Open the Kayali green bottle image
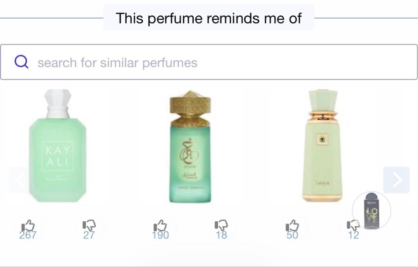 pos(58,146)
